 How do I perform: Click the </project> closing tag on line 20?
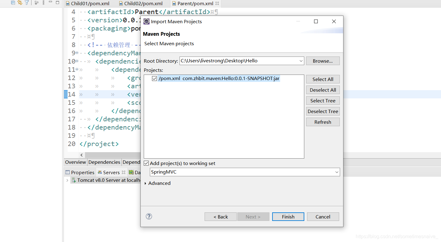[99, 144]
